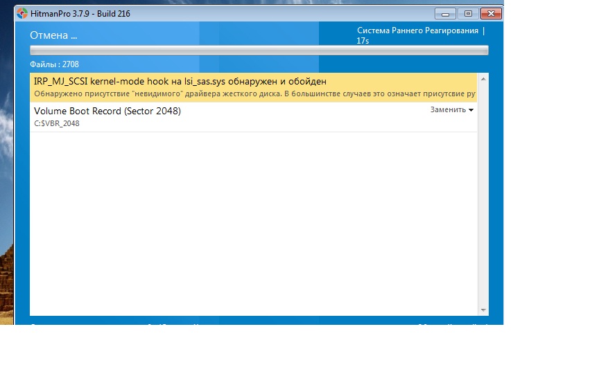Click the Система Раннего Реагирования label
599x374 pixels.
(417, 31)
